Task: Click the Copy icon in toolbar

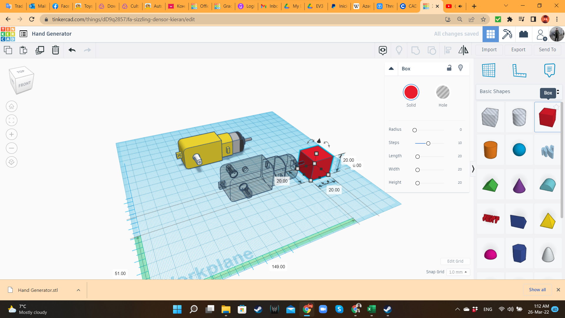Action: click(x=8, y=50)
